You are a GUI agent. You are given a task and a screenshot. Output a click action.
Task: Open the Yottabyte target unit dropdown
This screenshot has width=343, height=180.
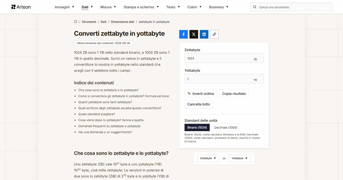(240, 158)
